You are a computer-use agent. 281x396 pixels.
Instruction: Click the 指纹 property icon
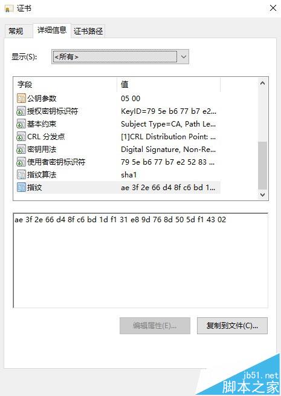[21, 187]
